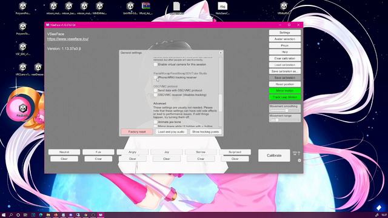The width and height of the screenshot is (388, 218).
Task: Trigger the Angry expression button
Action: pos(132,152)
